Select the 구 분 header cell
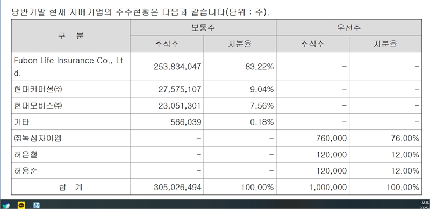 coord(71,35)
